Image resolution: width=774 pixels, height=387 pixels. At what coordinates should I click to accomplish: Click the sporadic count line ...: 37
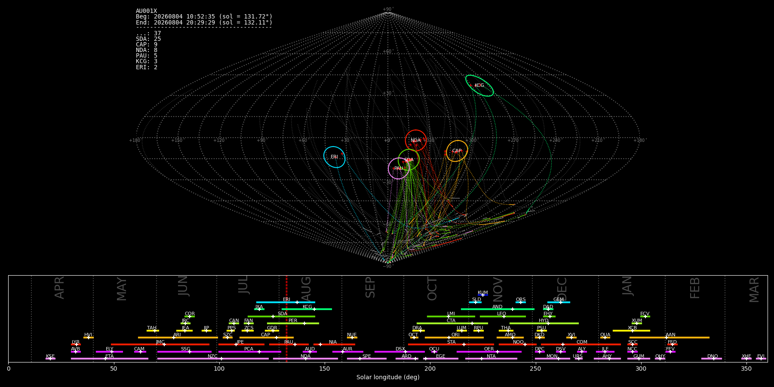tap(148, 34)
